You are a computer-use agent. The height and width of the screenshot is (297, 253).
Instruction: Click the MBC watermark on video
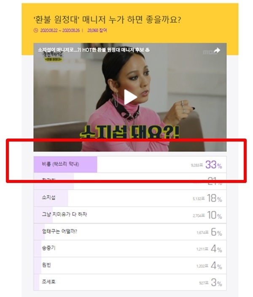coord(208,52)
